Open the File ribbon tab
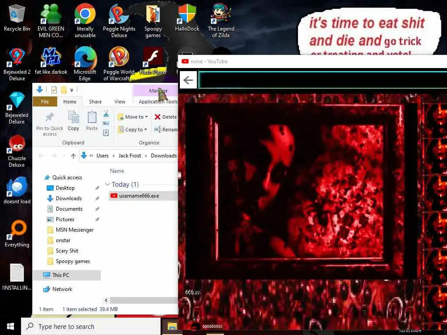Image resolution: width=447 pixels, height=335 pixels. 45,102
